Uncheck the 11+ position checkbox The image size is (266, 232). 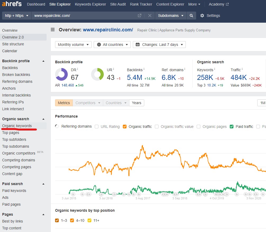[89, 220]
